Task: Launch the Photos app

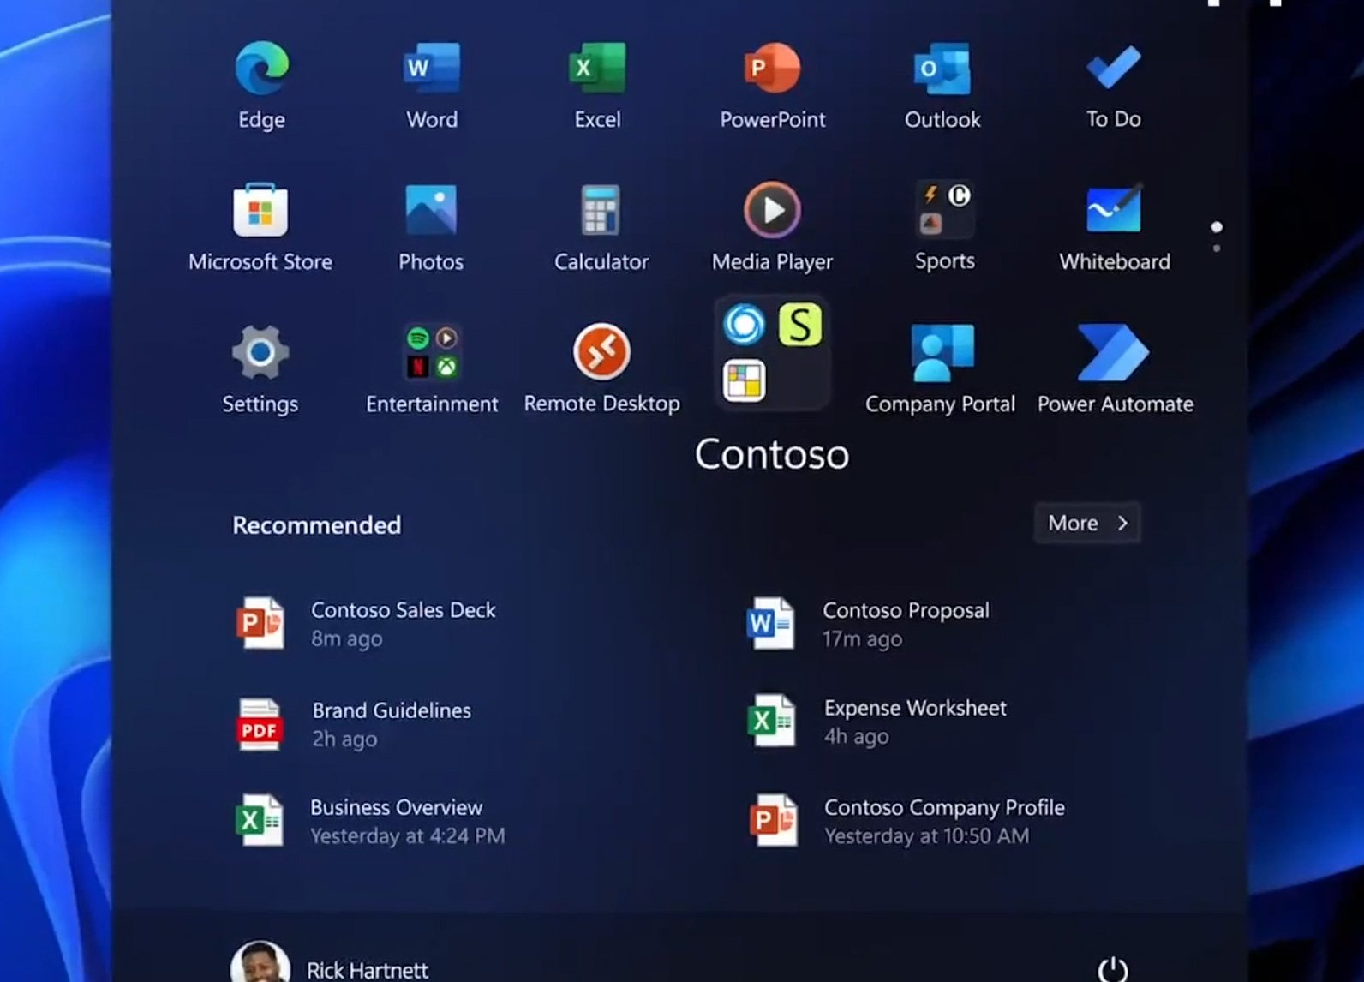Action: 431,227
